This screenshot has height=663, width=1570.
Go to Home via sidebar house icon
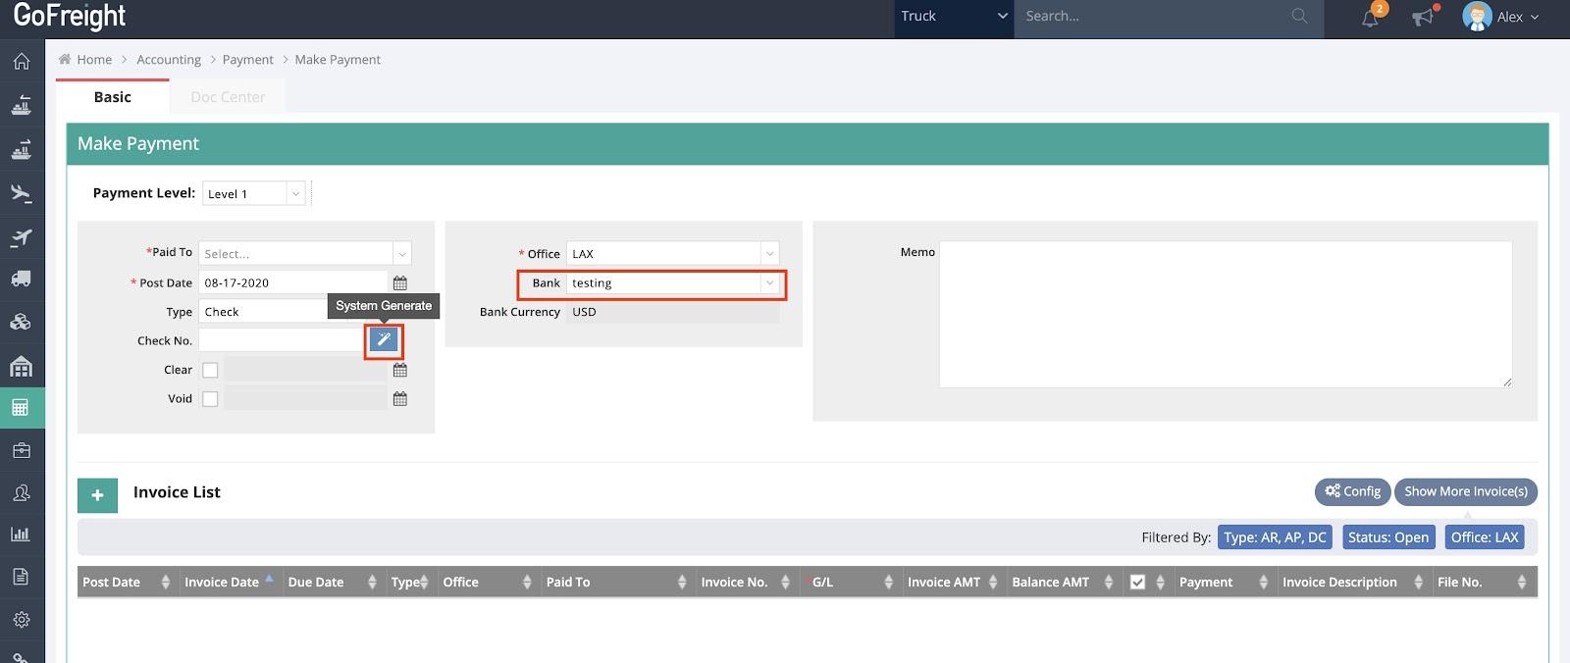(21, 62)
